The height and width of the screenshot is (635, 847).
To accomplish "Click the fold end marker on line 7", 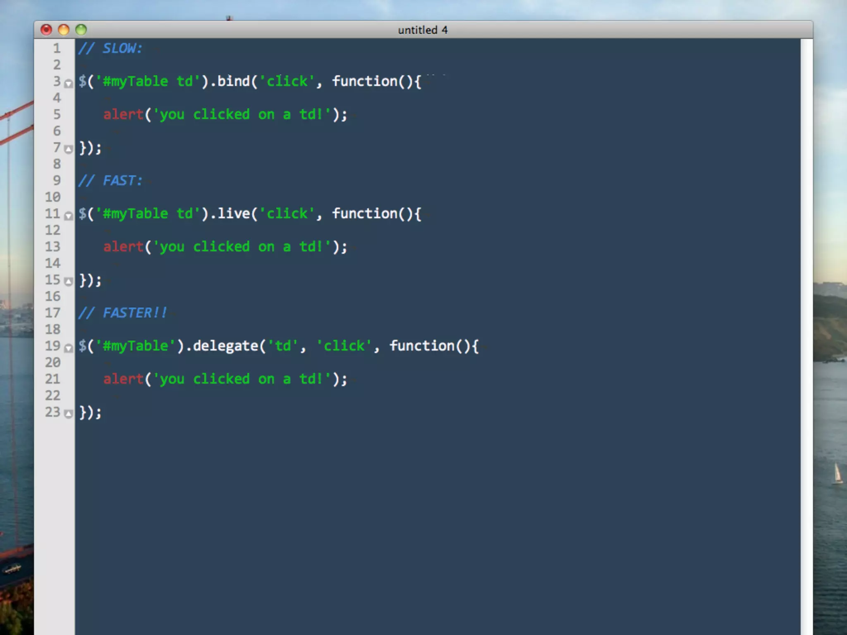I will pyautogui.click(x=69, y=149).
